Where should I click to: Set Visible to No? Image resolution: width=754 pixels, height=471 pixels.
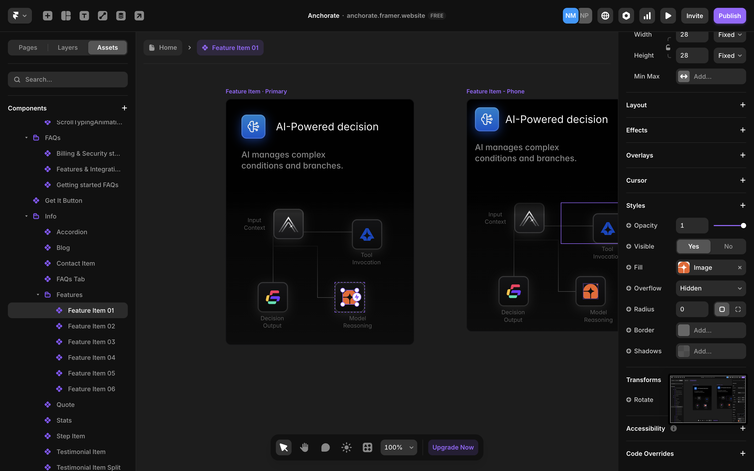coord(728,246)
